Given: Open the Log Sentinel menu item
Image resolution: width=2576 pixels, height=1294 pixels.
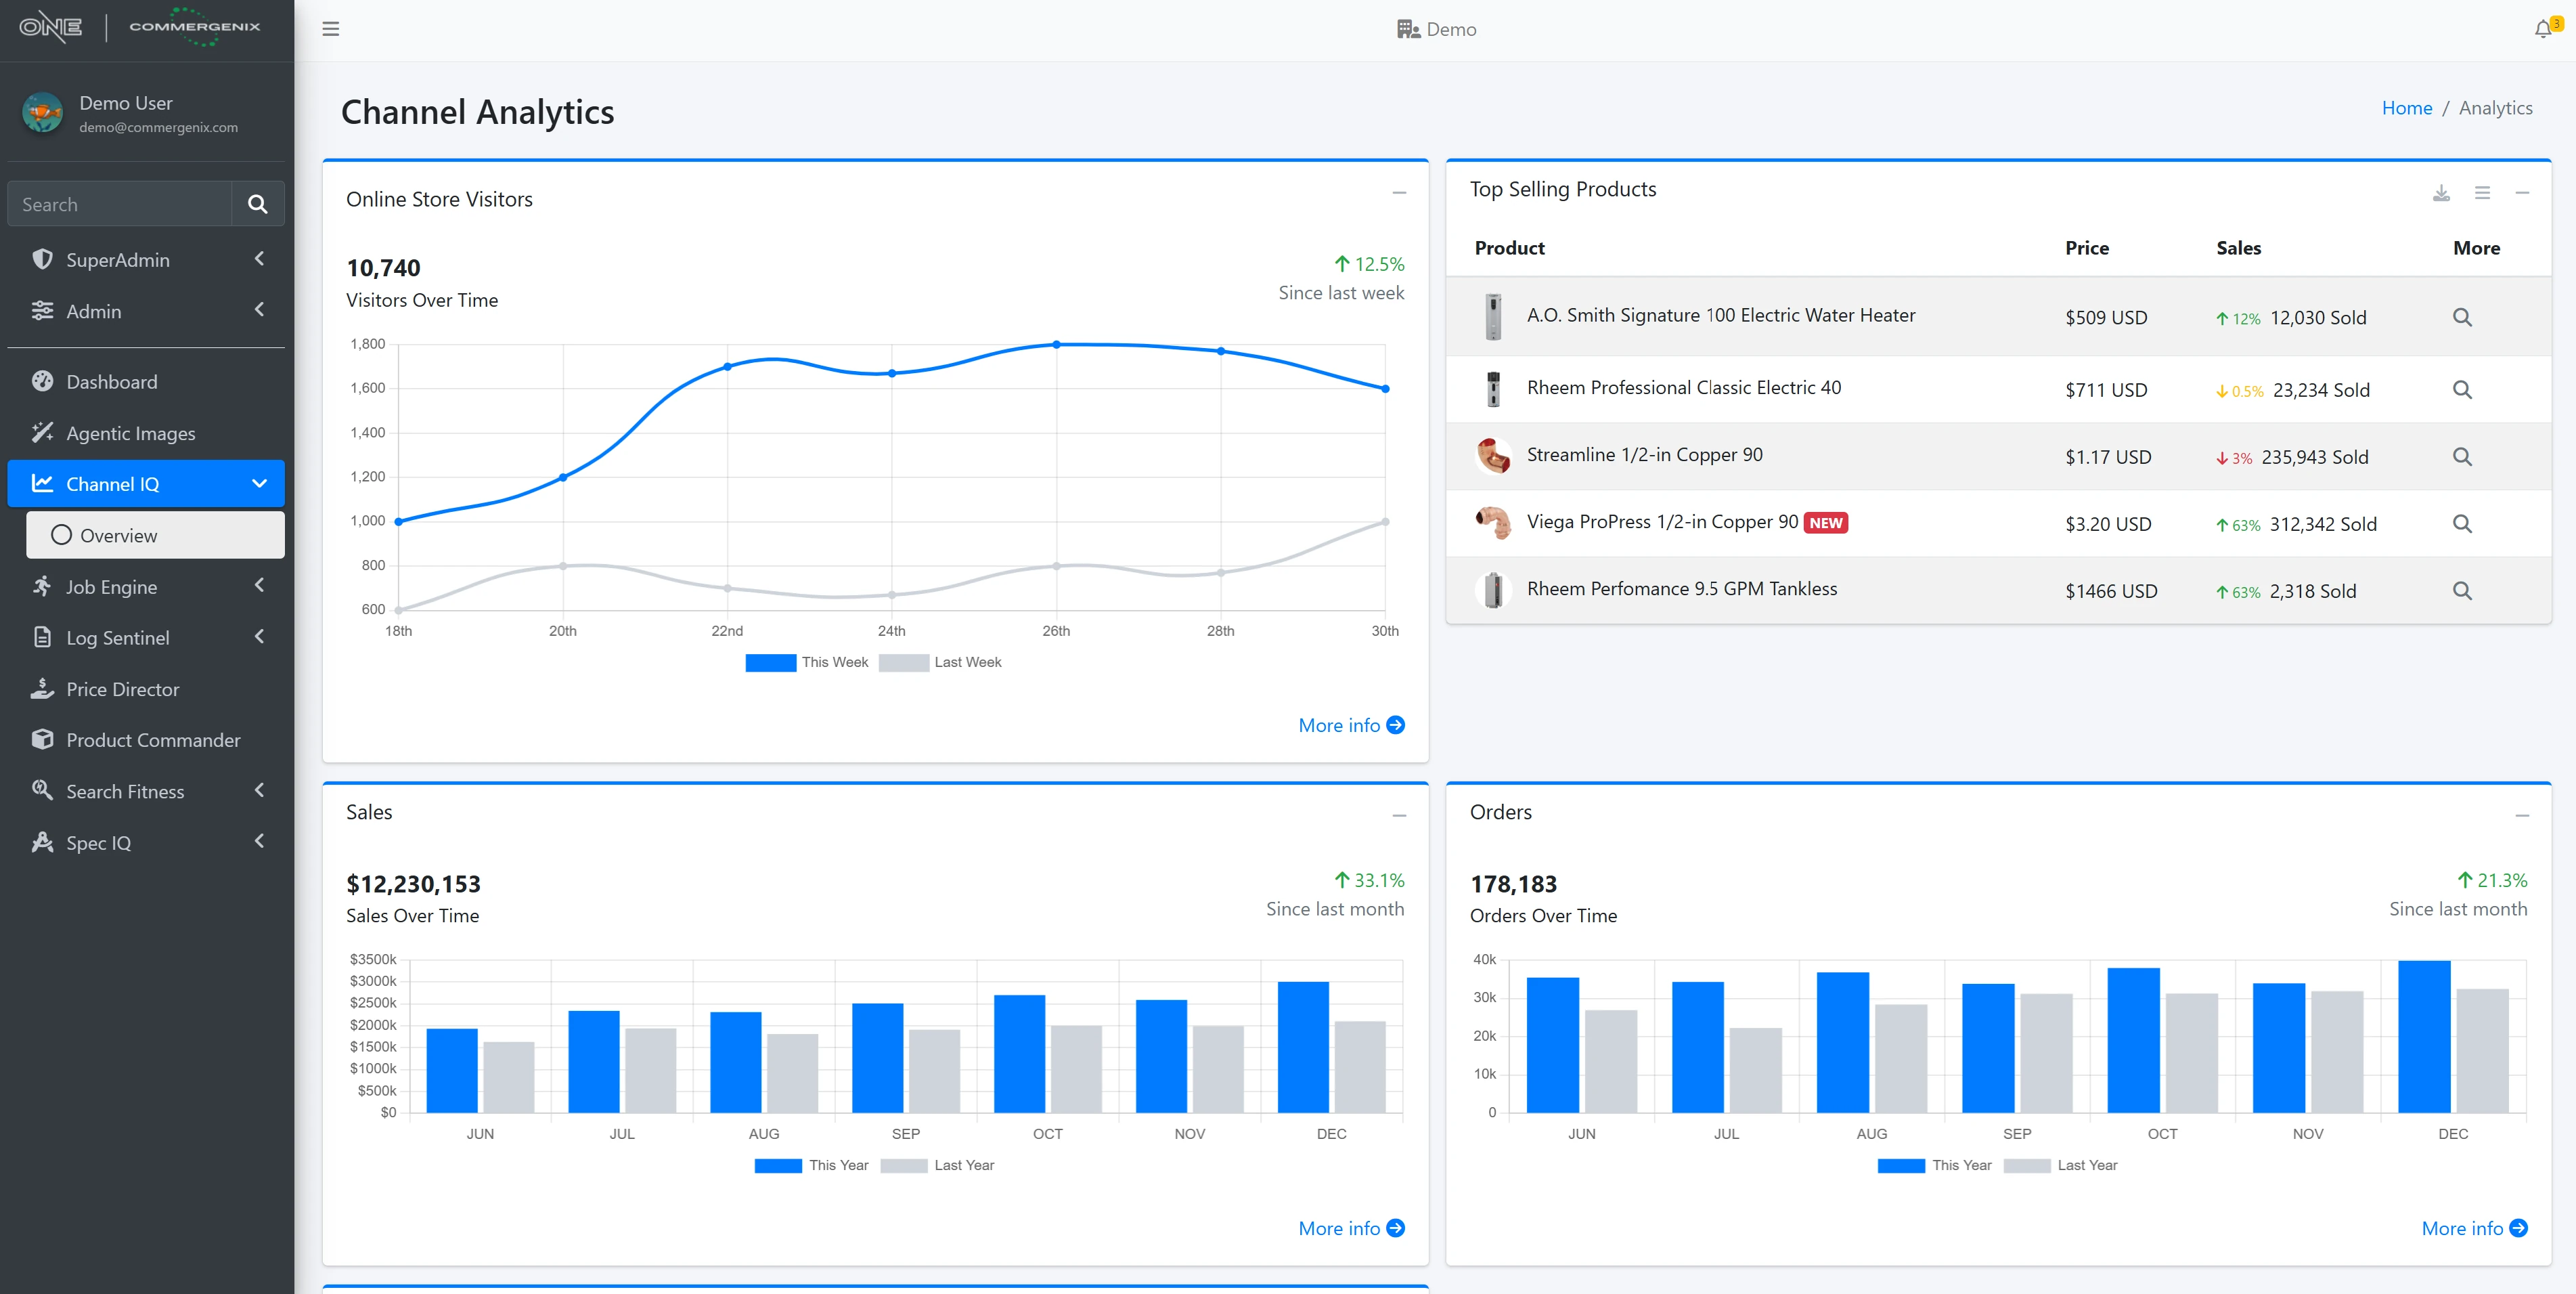Looking at the screenshot, I should click(x=146, y=637).
